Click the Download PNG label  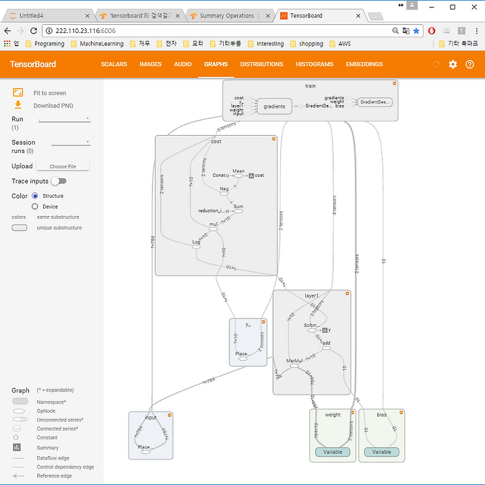tap(53, 106)
